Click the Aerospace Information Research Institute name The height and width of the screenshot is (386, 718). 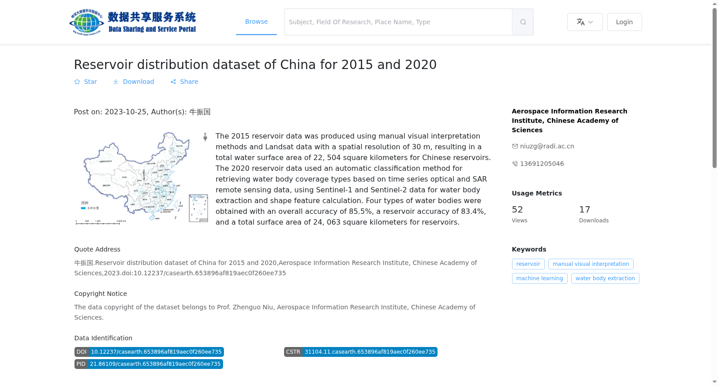(569, 121)
